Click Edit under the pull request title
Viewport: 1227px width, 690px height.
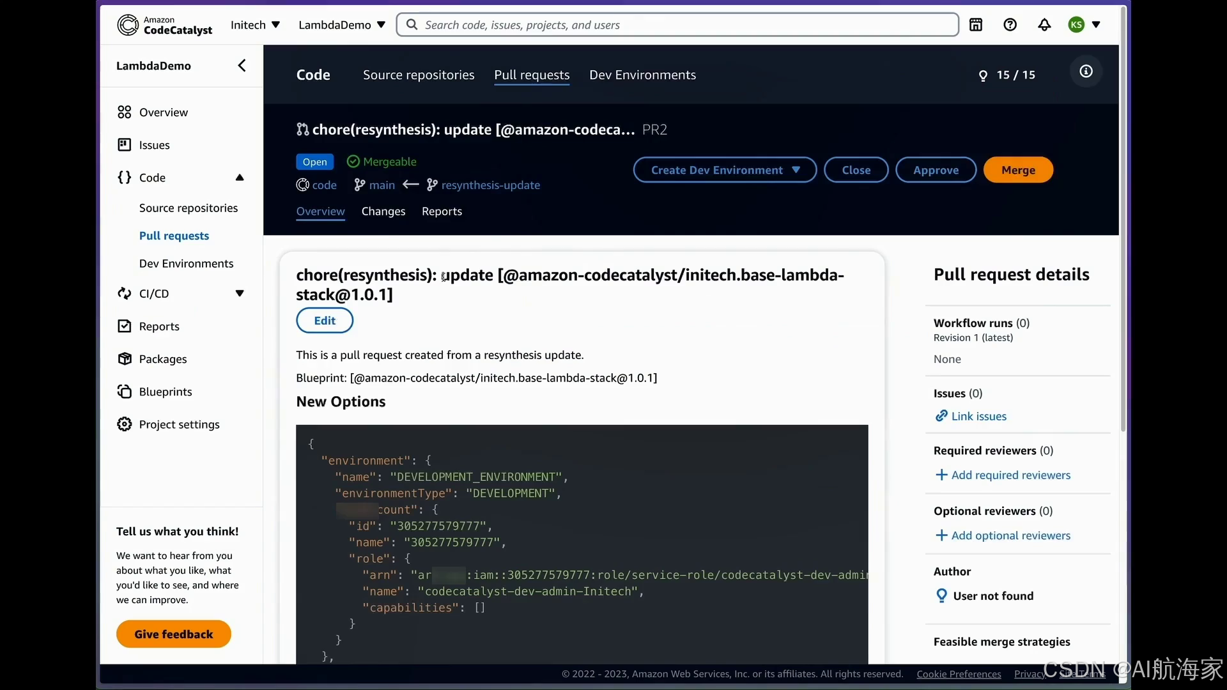[325, 321]
